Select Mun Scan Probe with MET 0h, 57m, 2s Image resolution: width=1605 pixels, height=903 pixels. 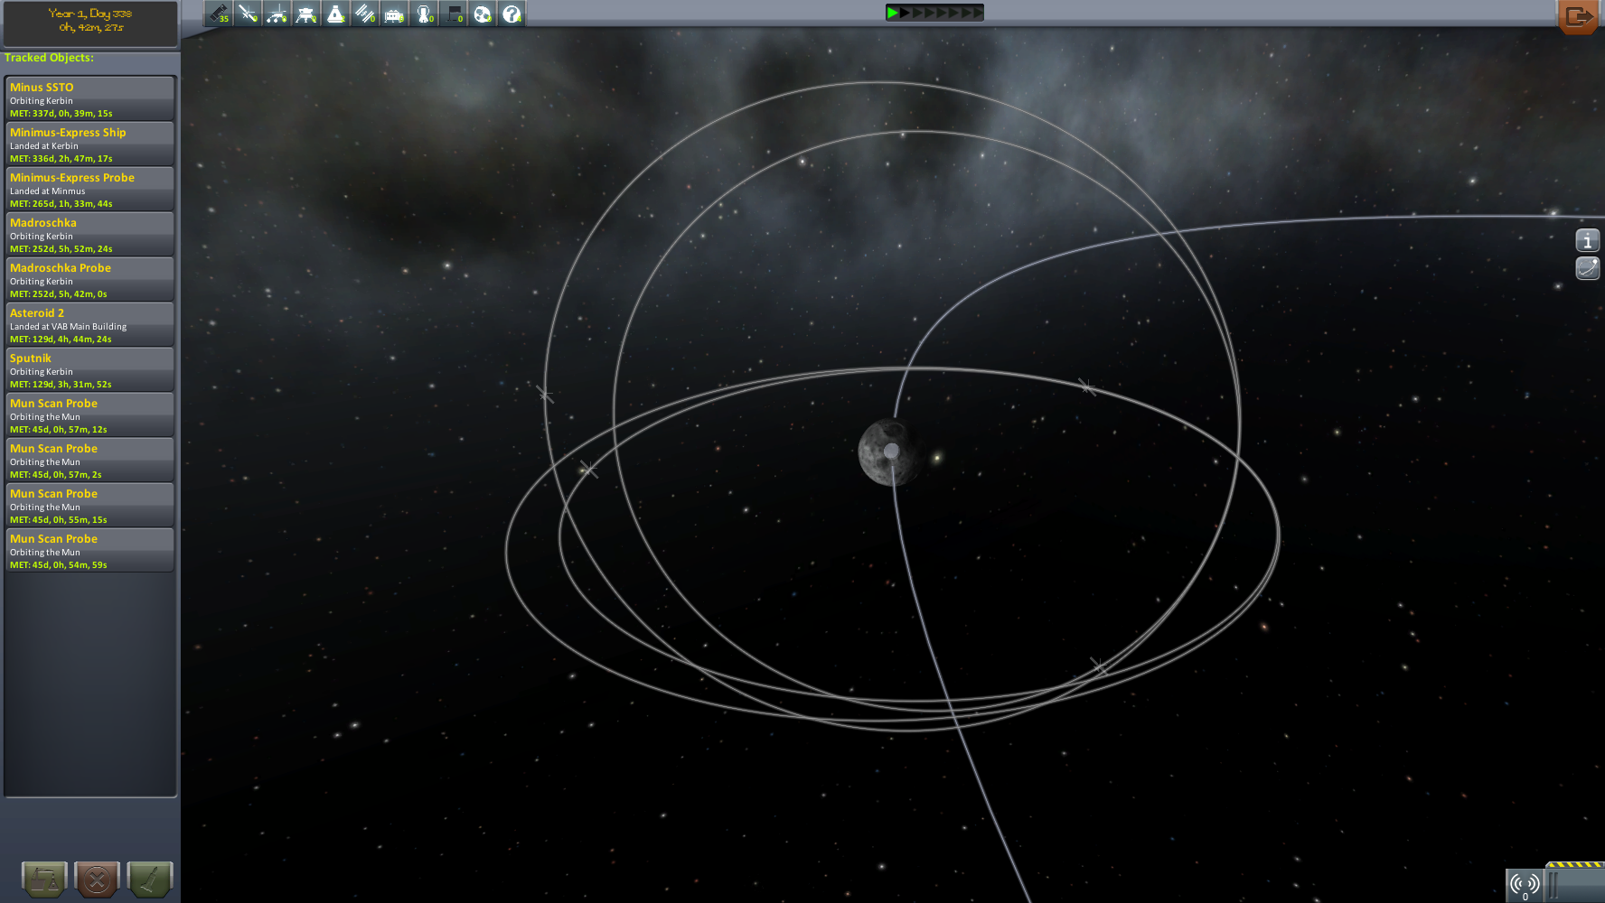[x=89, y=460]
